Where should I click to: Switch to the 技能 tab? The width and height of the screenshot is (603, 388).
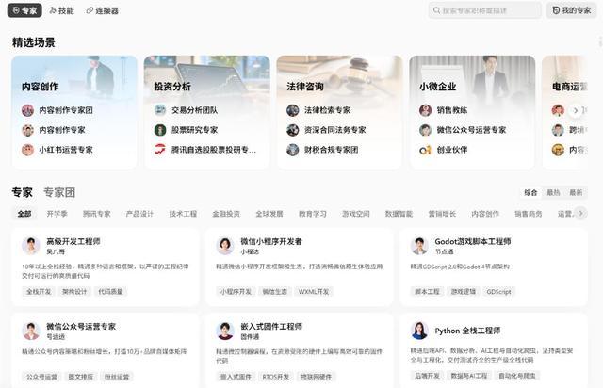(x=61, y=10)
